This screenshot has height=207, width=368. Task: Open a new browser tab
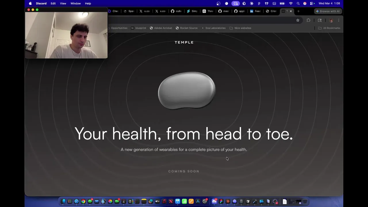tap(298, 11)
